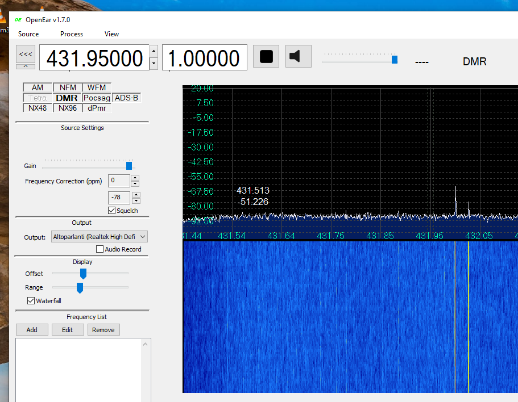Increase Frequency Correction ppm value
Image resolution: width=518 pixels, height=402 pixels.
tap(135, 177)
